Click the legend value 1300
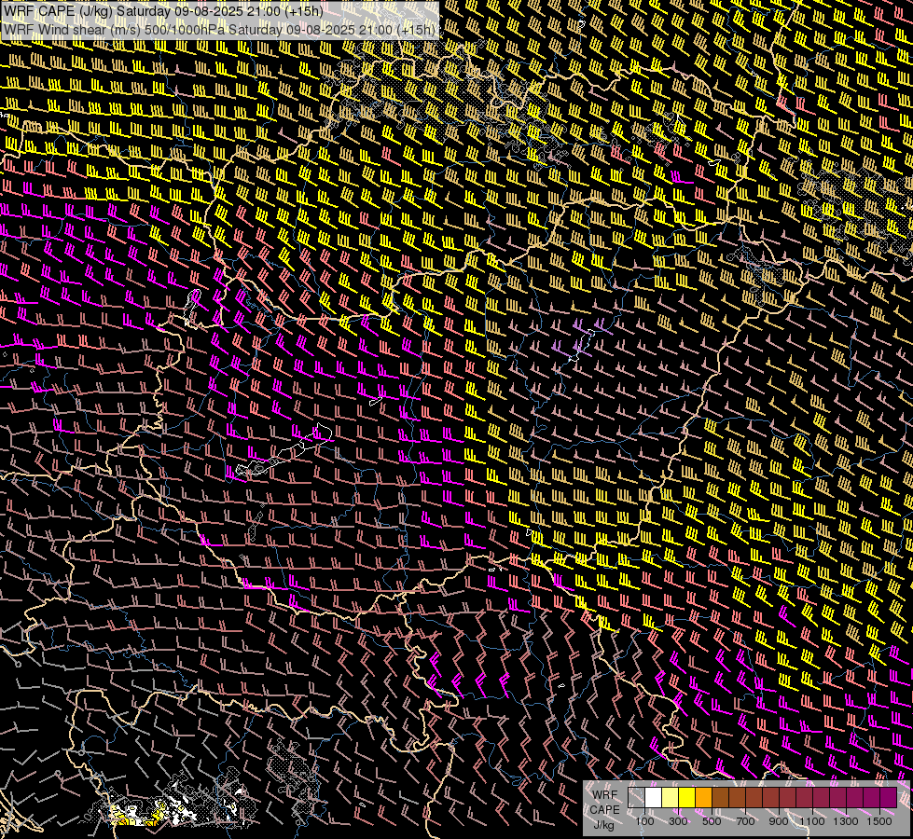913x839 pixels. coord(846,821)
